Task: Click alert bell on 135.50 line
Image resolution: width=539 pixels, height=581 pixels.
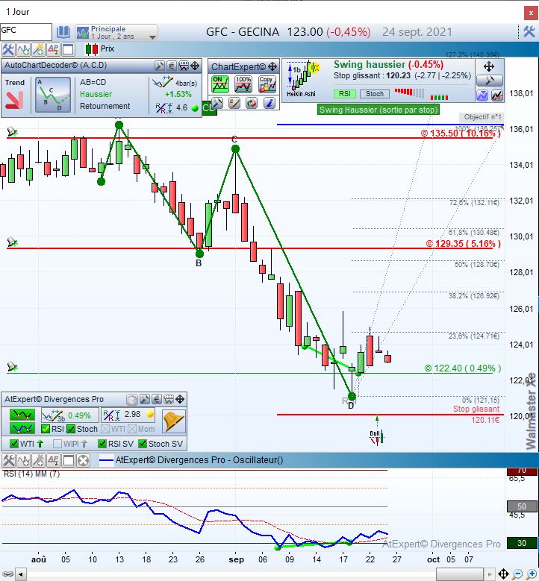Action: click(x=12, y=131)
